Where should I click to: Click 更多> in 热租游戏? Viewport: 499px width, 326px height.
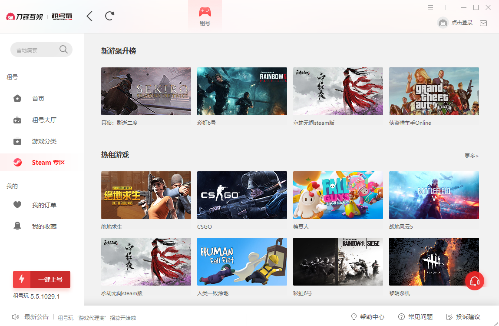[471, 156]
